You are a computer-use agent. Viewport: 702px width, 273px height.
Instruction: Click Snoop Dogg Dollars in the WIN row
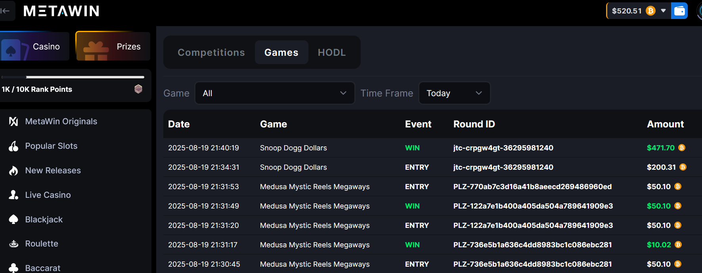coord(293,148)
